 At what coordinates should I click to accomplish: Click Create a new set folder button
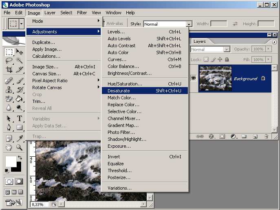pyautogui.click(x=244, y=137)
